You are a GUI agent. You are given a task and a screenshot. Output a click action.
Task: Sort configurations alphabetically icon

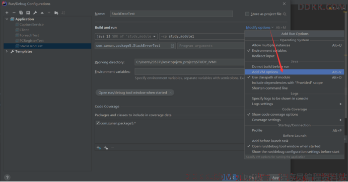point(63,13)
